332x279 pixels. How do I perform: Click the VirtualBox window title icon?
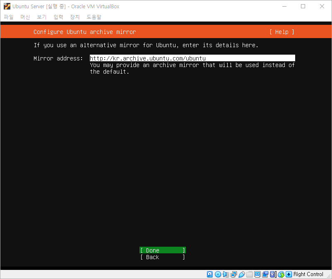7,6
